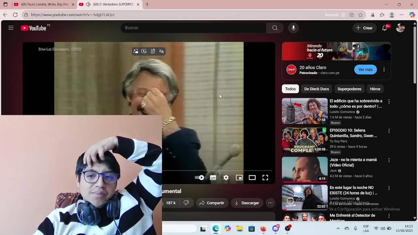Open File Explorer from the taskbar
418x235 pixels.
click(x=240, y=229)
